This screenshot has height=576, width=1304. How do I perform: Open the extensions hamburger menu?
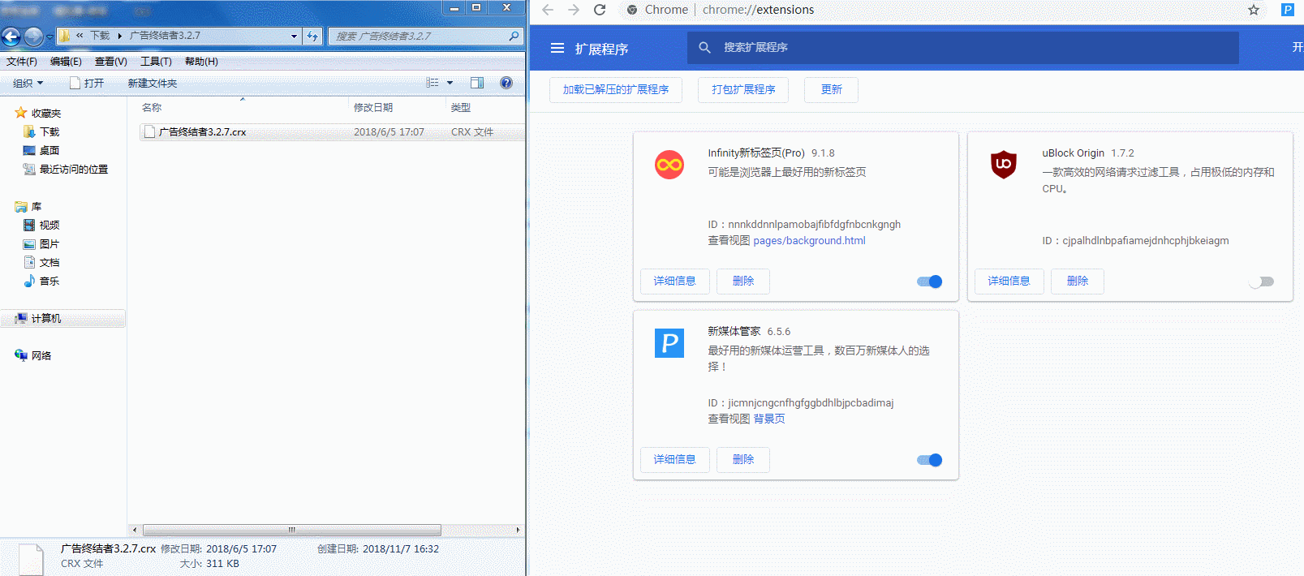pyautogui.click(x=557, y=48)
